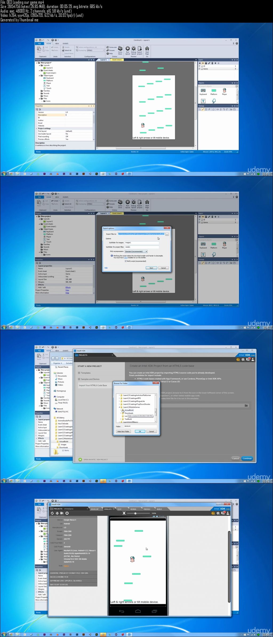Screen dimensions: 273x637
Task: Click Run layout in the 00:01:06 frame
Action: 127,50
